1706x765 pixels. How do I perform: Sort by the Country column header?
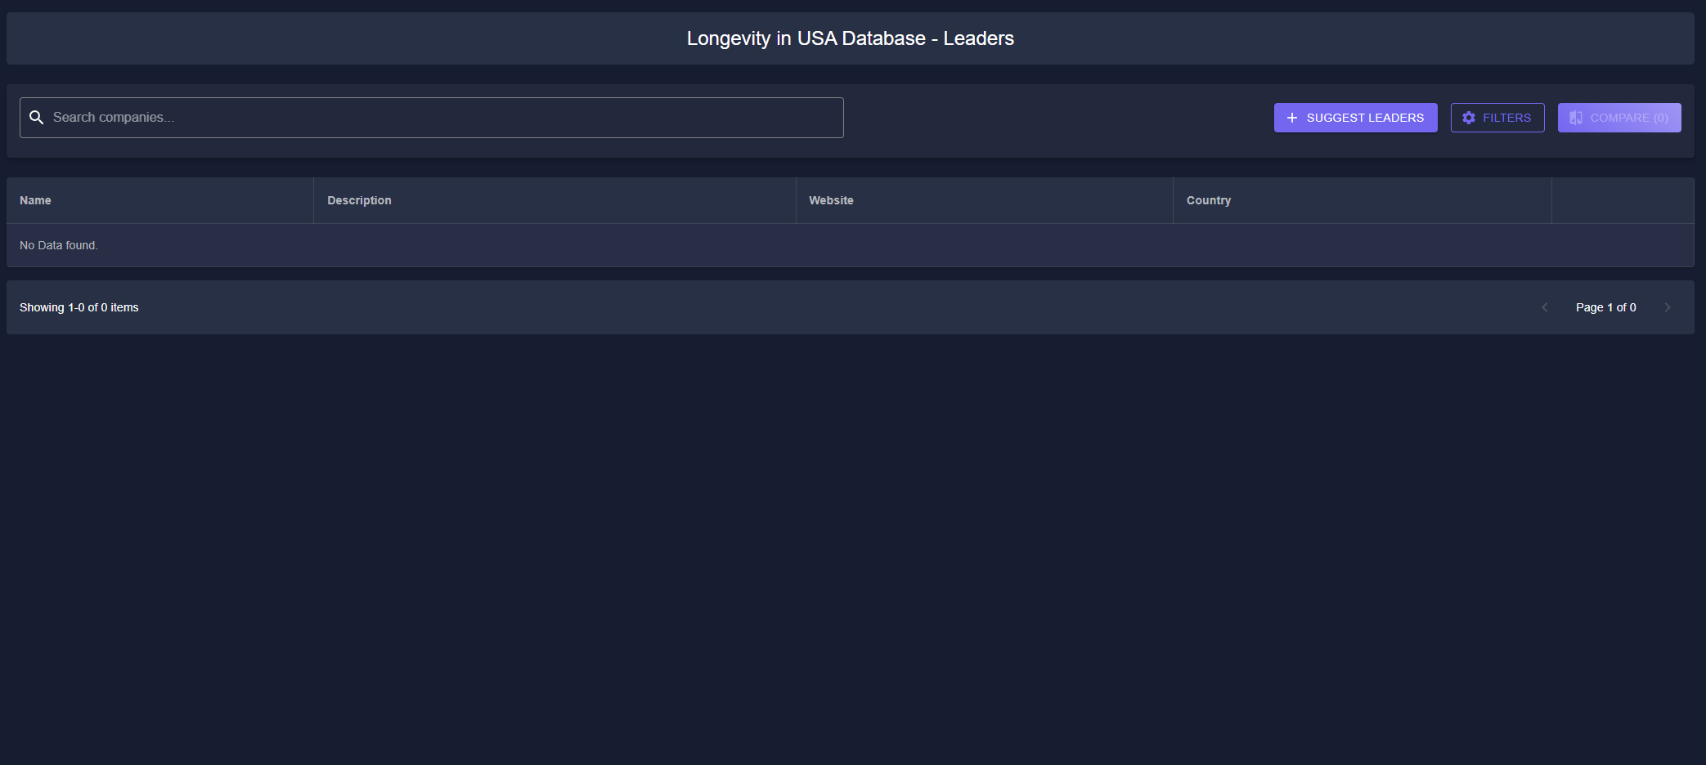[1208, 200]
